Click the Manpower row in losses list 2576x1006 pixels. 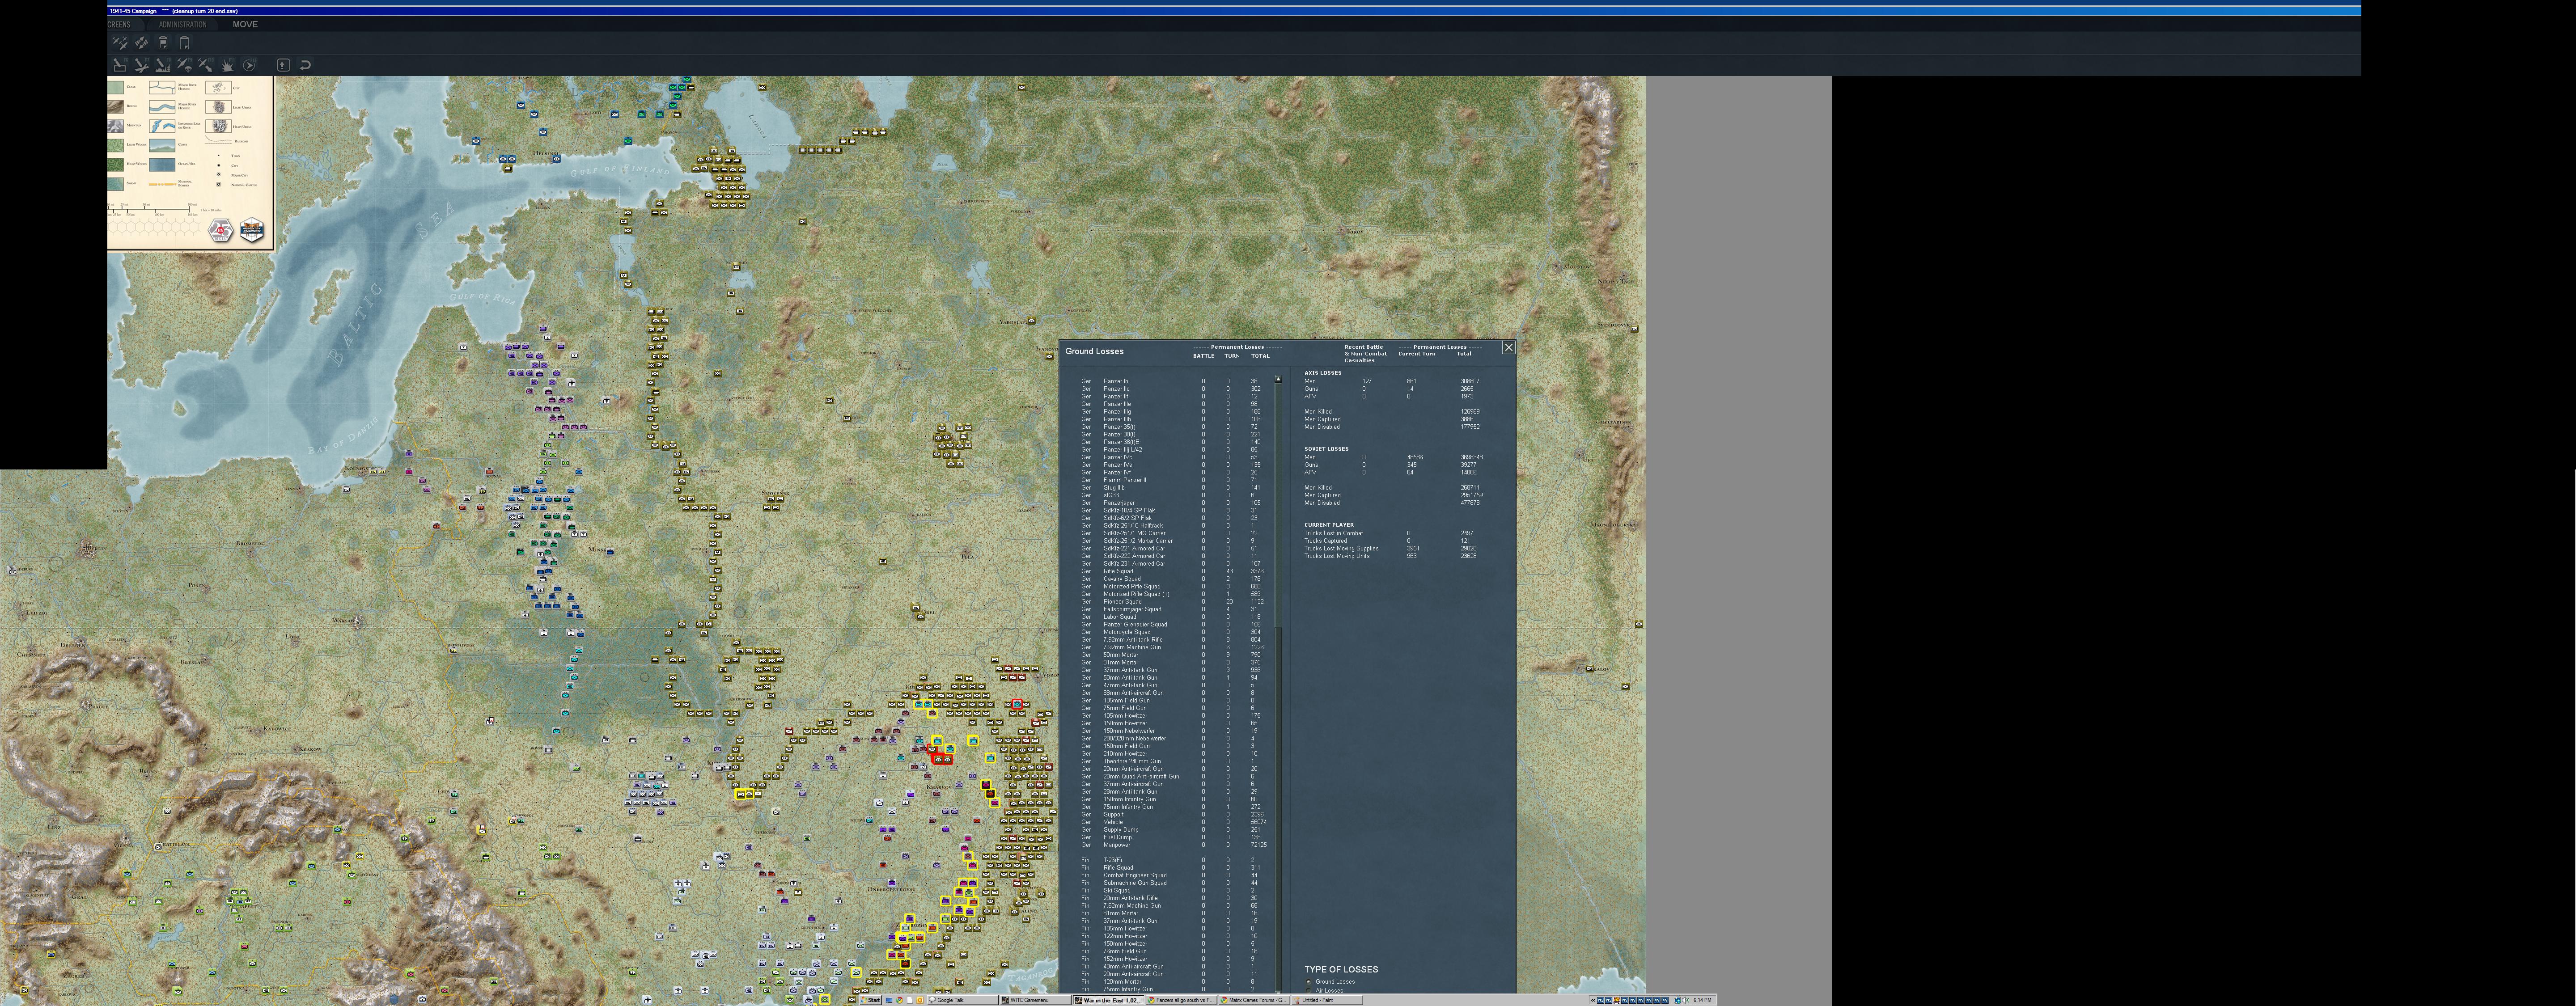[x=1171, y=845]
